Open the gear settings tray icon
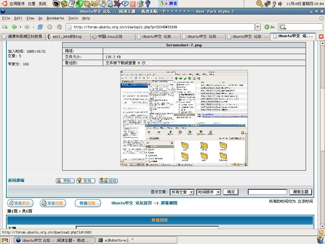Image resolution: width=325 pixels, height=244 pixels. pos(259,3)
